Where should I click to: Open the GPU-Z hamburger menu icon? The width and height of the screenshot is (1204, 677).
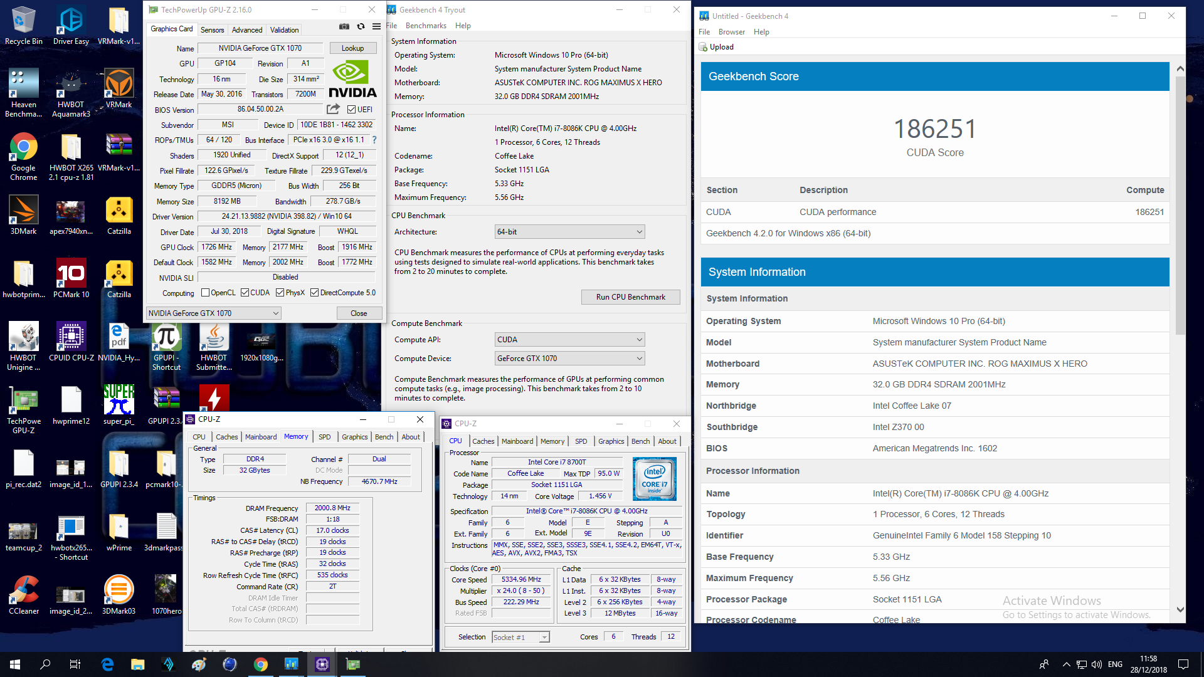pyautogui.click(x=376, y=26)
